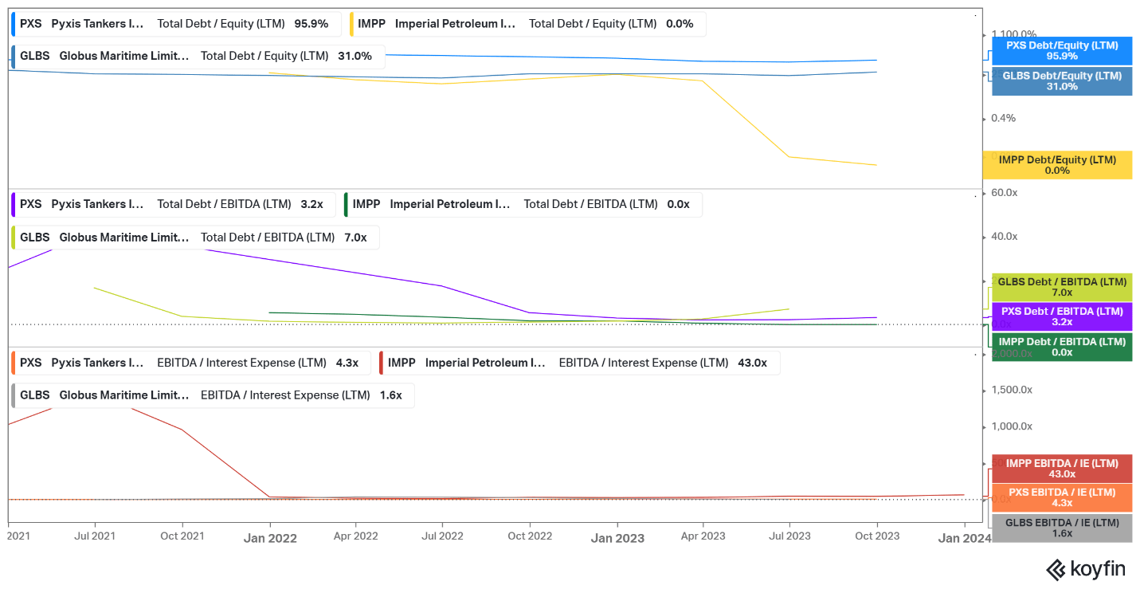Open the IMPP EBITDA / Interest Expense legend entry
This screenshot has height=589, width=1140.
(x=579, y=363)
